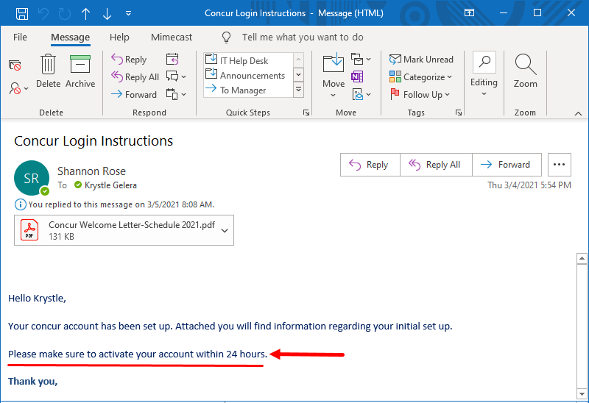589x403 pixels.
Task: Open the Customize Quick Access Toolbar dropdown
Action: tap(128, 13)
